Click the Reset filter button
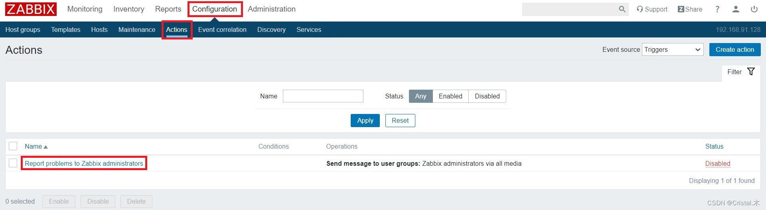This screenshot has height=210, width=766. [x=400, y=120]
